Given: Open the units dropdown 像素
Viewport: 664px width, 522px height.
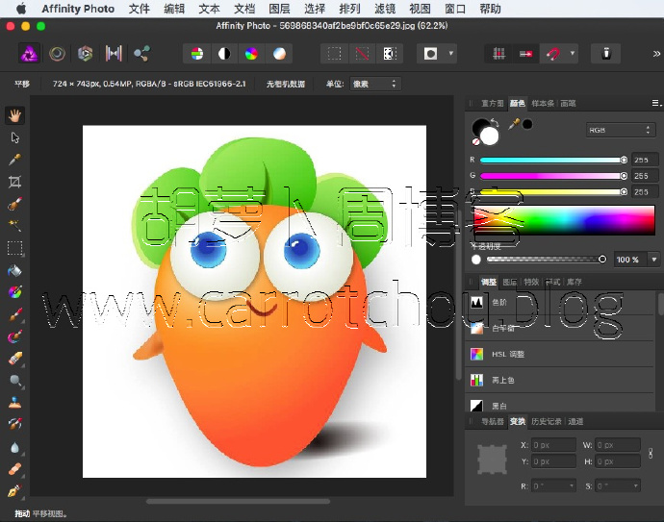Looking at the screenshot, I should coord(375,84).
